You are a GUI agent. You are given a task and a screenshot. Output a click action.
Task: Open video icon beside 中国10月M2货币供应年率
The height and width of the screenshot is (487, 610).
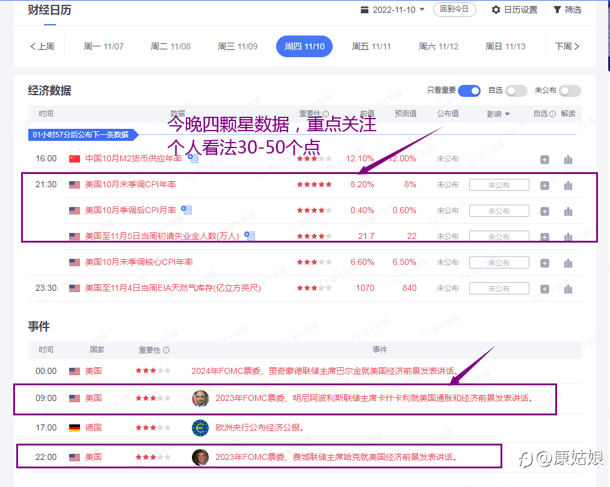(193, 158)
